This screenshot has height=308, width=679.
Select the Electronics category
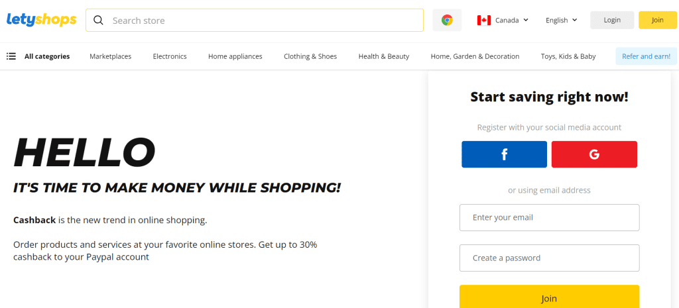170,56
